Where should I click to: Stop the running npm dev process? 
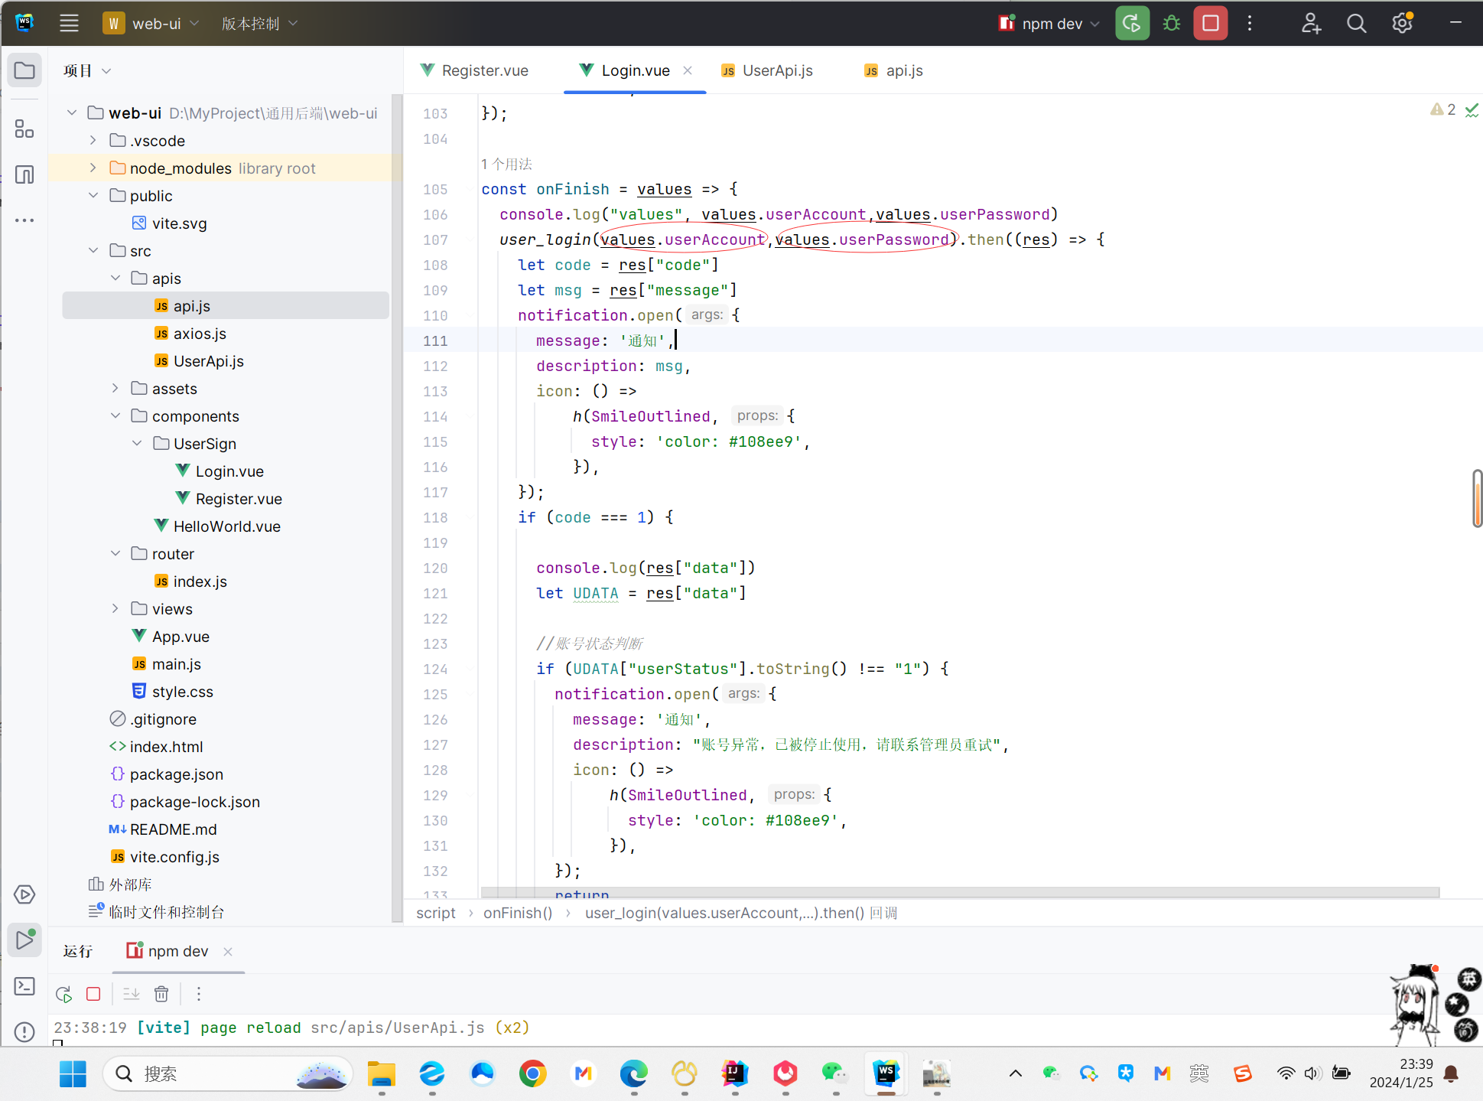[1210, 23]
